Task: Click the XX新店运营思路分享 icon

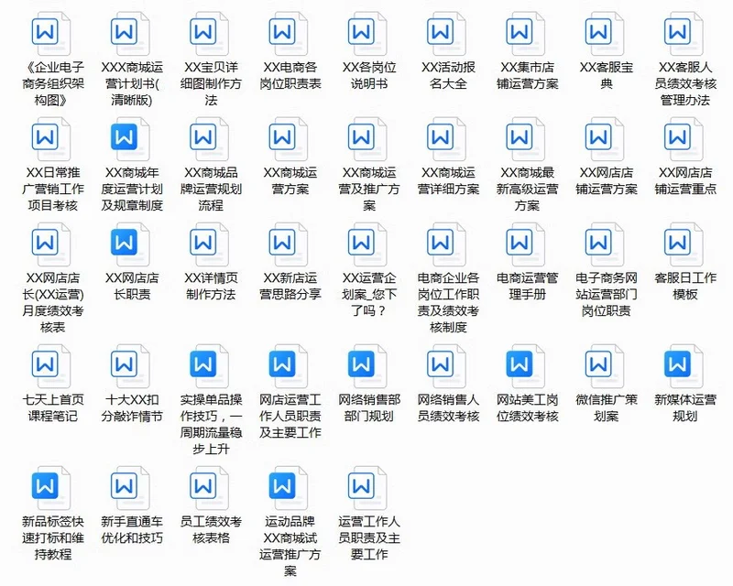Action: 288,244
